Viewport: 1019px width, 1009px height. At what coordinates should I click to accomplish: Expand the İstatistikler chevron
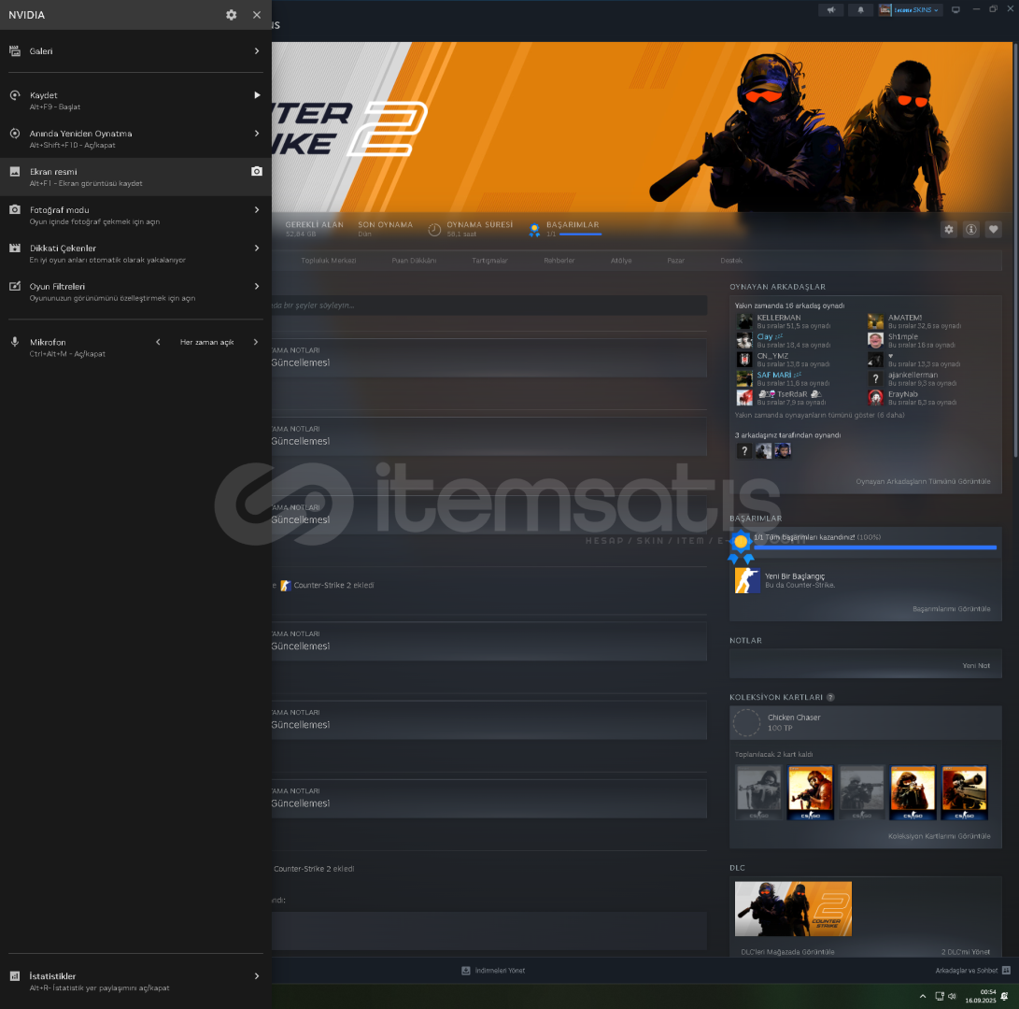(257, 976)
